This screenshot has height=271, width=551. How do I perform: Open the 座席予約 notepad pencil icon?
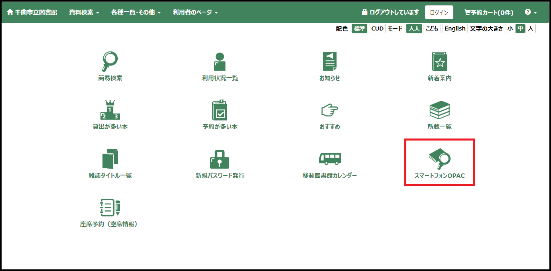110,208
